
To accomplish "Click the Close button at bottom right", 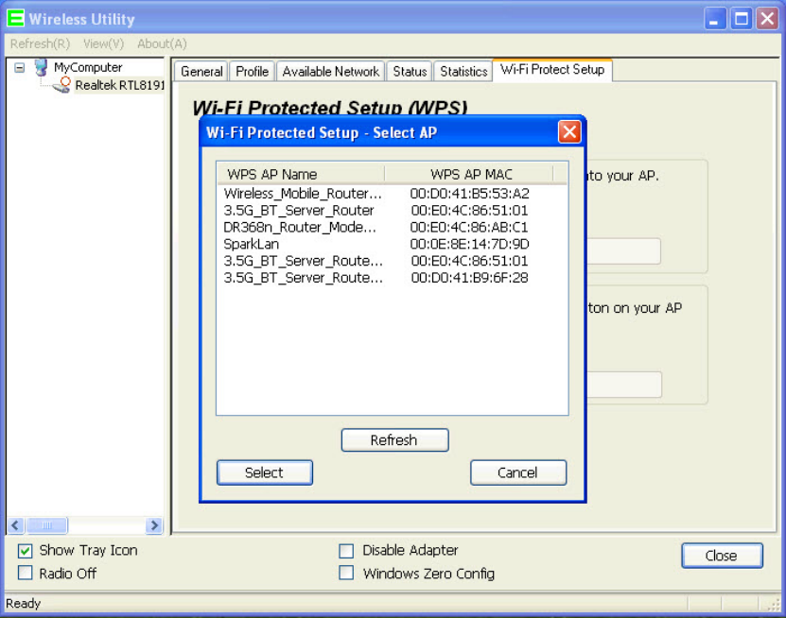I will 722,556.
